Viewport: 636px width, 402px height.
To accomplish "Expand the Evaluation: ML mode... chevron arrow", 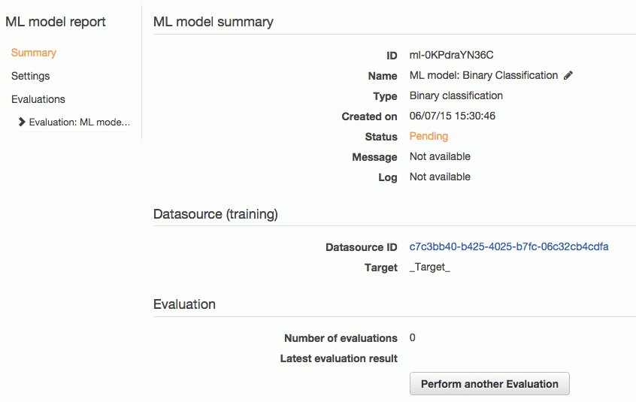I will (22, 122).
